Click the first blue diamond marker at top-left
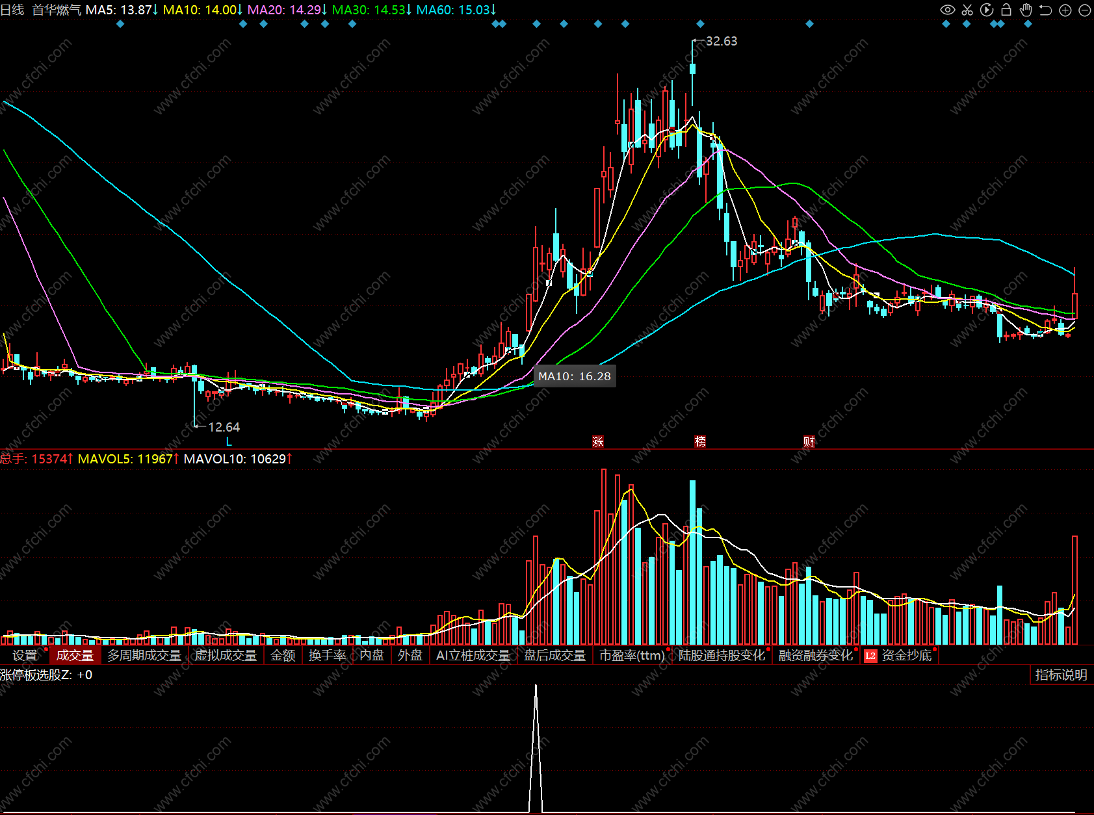 pos(120,24)
